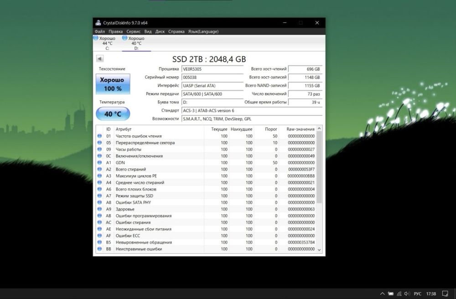Open the Файл menu
Image resolution: width=456 pixels, height=299 pixels.
[x=99, y=31]
